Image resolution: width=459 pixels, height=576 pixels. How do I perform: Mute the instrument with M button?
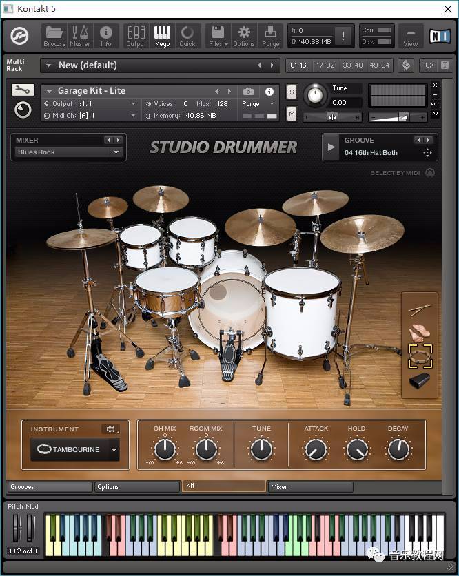tap(292, 114)
